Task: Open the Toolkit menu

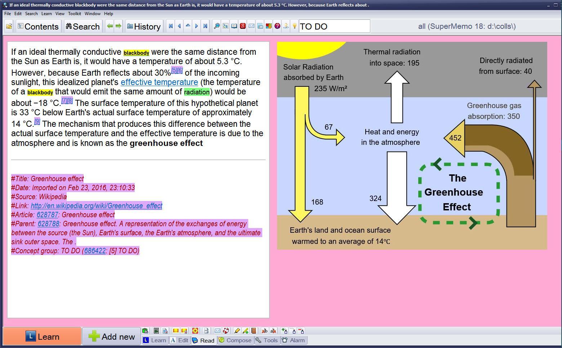Action: pos(75,14)
